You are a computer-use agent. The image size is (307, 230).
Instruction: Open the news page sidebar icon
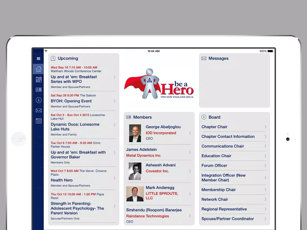tap(39, 121)
